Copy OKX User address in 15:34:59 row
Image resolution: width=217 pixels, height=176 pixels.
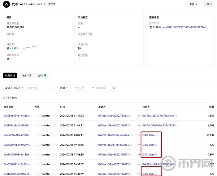[x=156, y=174]
